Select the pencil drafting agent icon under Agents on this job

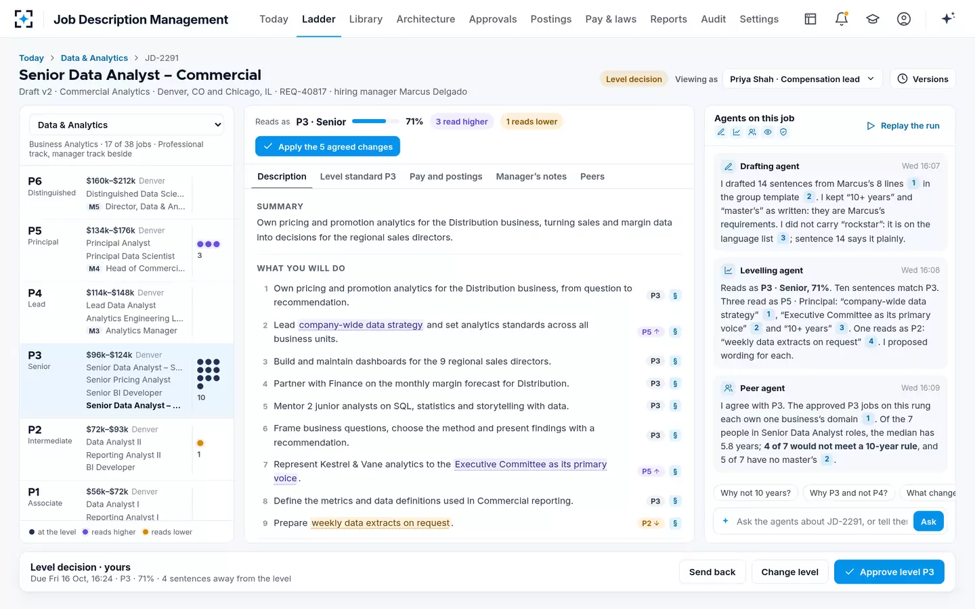tap(721, 133)
